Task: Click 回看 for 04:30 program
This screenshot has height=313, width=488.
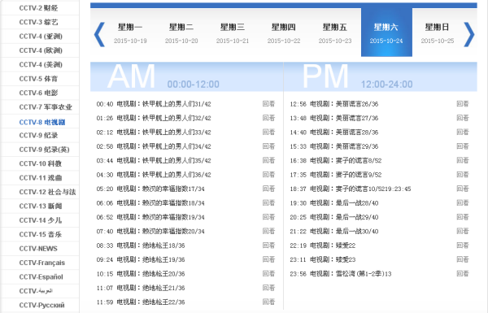Action: tap(268, 175)
